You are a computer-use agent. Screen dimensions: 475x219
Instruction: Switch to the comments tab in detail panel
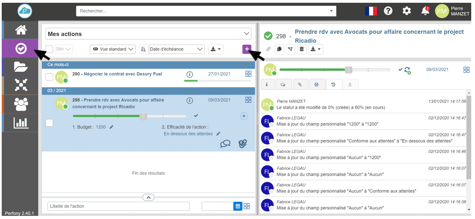283,84
